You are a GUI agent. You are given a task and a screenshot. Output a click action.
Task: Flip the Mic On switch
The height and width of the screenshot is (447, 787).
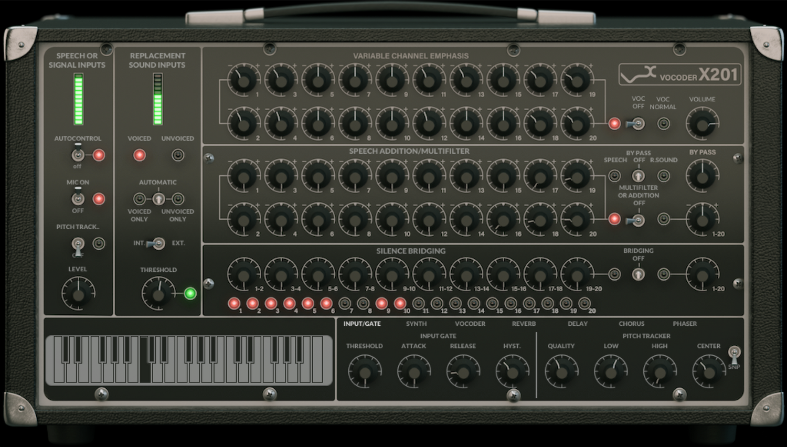78,199
